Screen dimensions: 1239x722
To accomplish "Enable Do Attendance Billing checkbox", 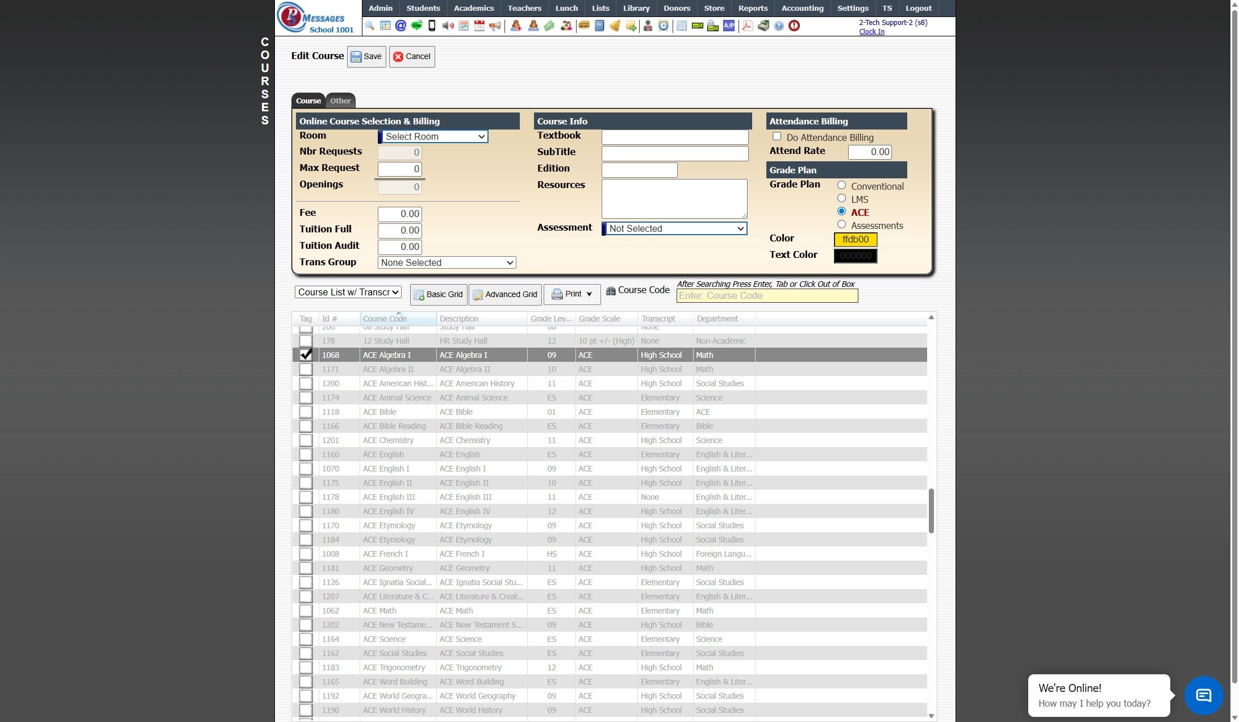I will coord(777,136).
